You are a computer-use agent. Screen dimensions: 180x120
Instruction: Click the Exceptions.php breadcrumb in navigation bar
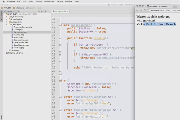pyautogui.click(x=33, y=8)
